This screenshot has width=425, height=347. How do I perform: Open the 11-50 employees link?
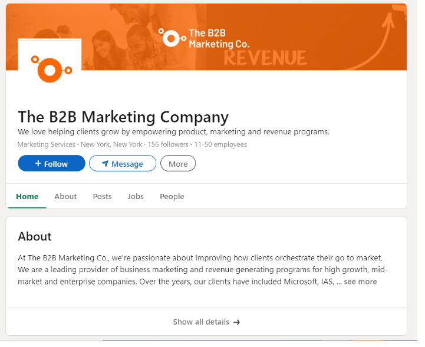(x=220, y=144)
